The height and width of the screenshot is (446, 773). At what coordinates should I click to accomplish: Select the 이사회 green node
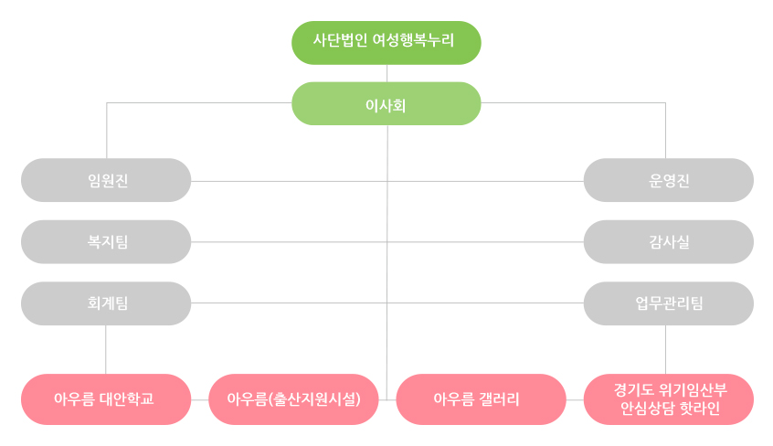(386, 103)
